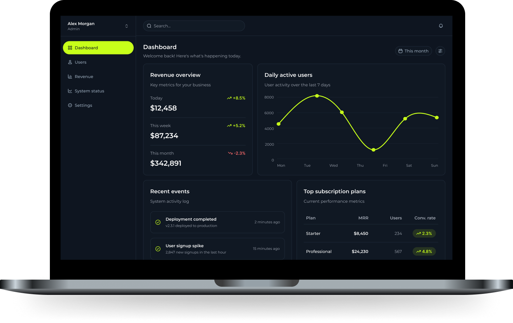The height and width of the screenshot is (323, 513).
Task: Click the Friday lowest data point on chart
Action: point(373,150)
